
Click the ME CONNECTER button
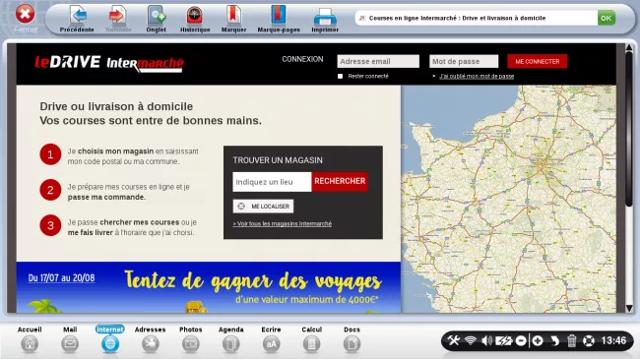tap(538, 61)
